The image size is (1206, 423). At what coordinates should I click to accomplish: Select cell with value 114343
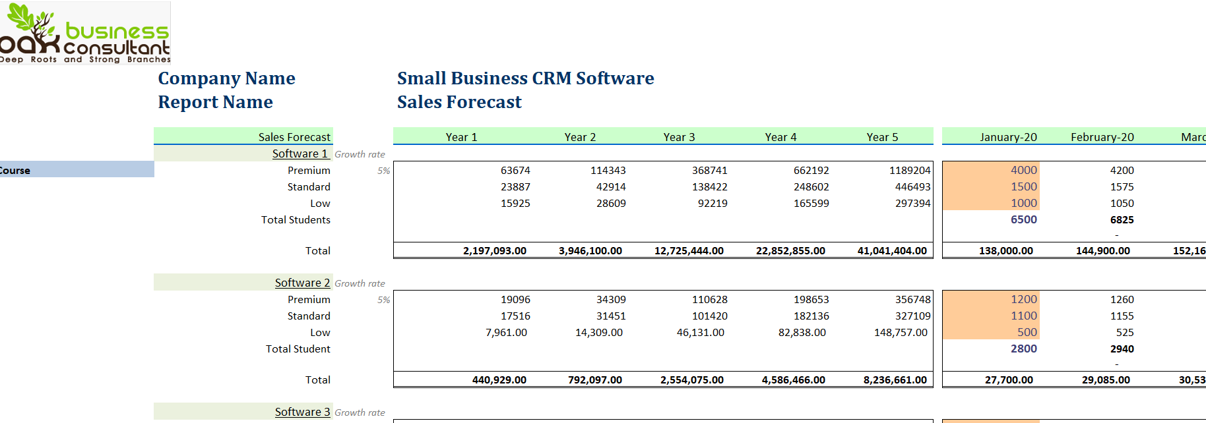pyautogui.click(x=608, y=170)
